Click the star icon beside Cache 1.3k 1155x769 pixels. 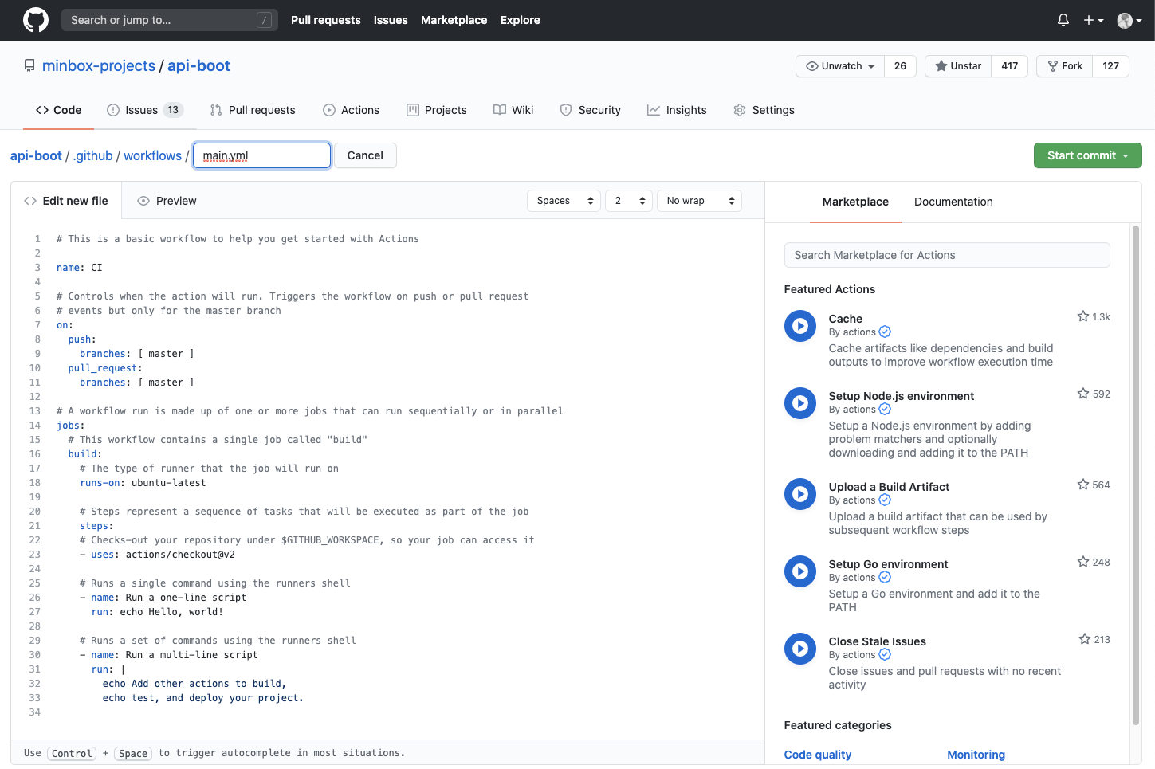[x=1082, y=316]
